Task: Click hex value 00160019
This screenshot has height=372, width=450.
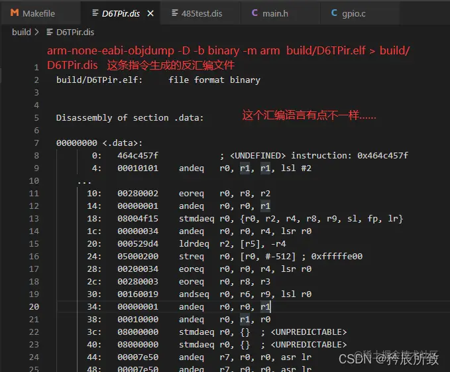Action: point(138,294)
